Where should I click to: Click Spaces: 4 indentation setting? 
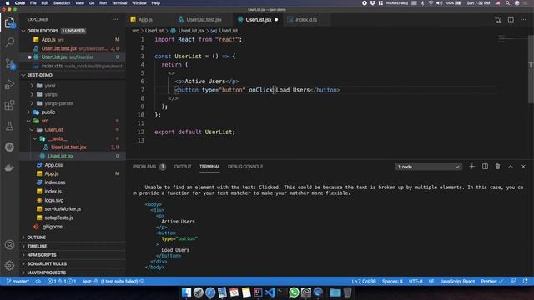point(392,282)
